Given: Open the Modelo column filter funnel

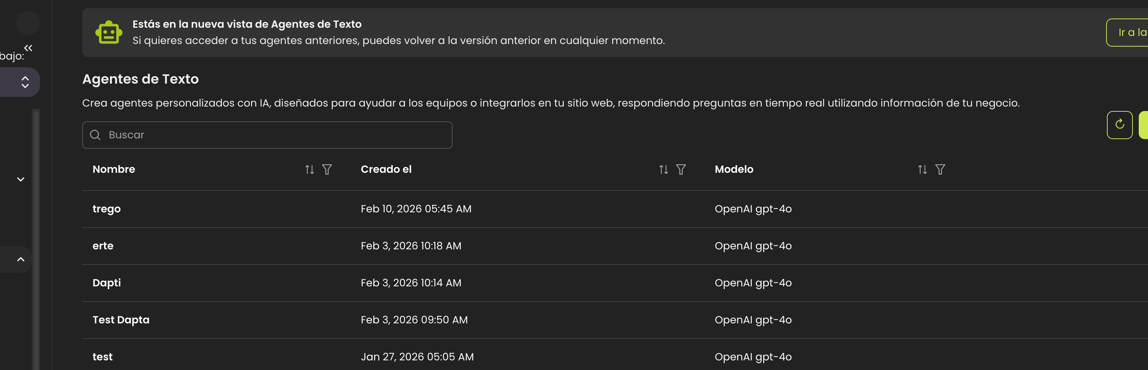Looking at the screenshot, I should [940, 169].
